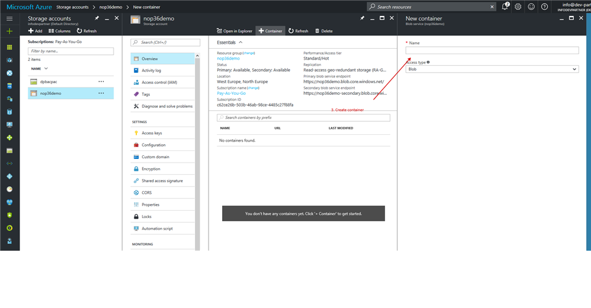Open the Overview menu item
Screen dimensions: 591x308
click(x=162, y=59)
